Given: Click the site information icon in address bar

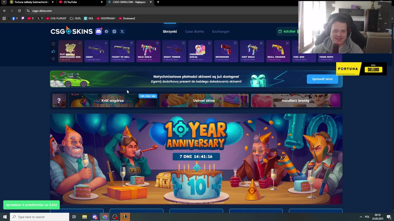Looking at the screenshot, I should tap(28, 11).
